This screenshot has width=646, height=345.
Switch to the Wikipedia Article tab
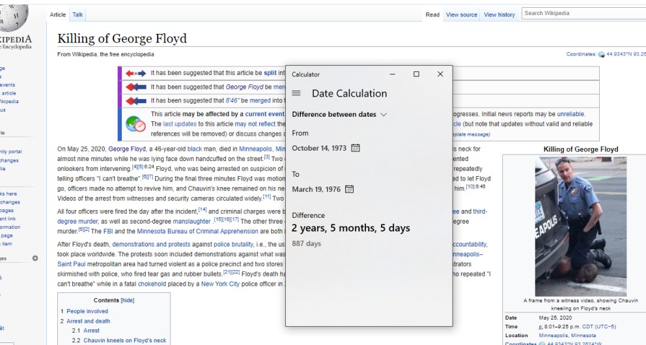click(58, 14)
